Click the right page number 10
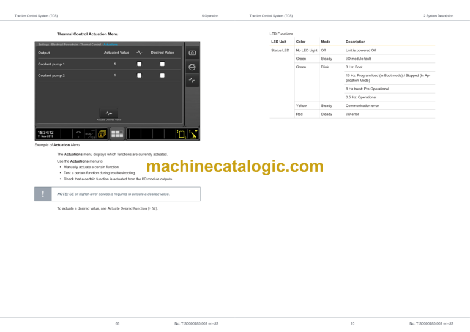Screen dimensions: 470x332 click(x=352, y=323)
